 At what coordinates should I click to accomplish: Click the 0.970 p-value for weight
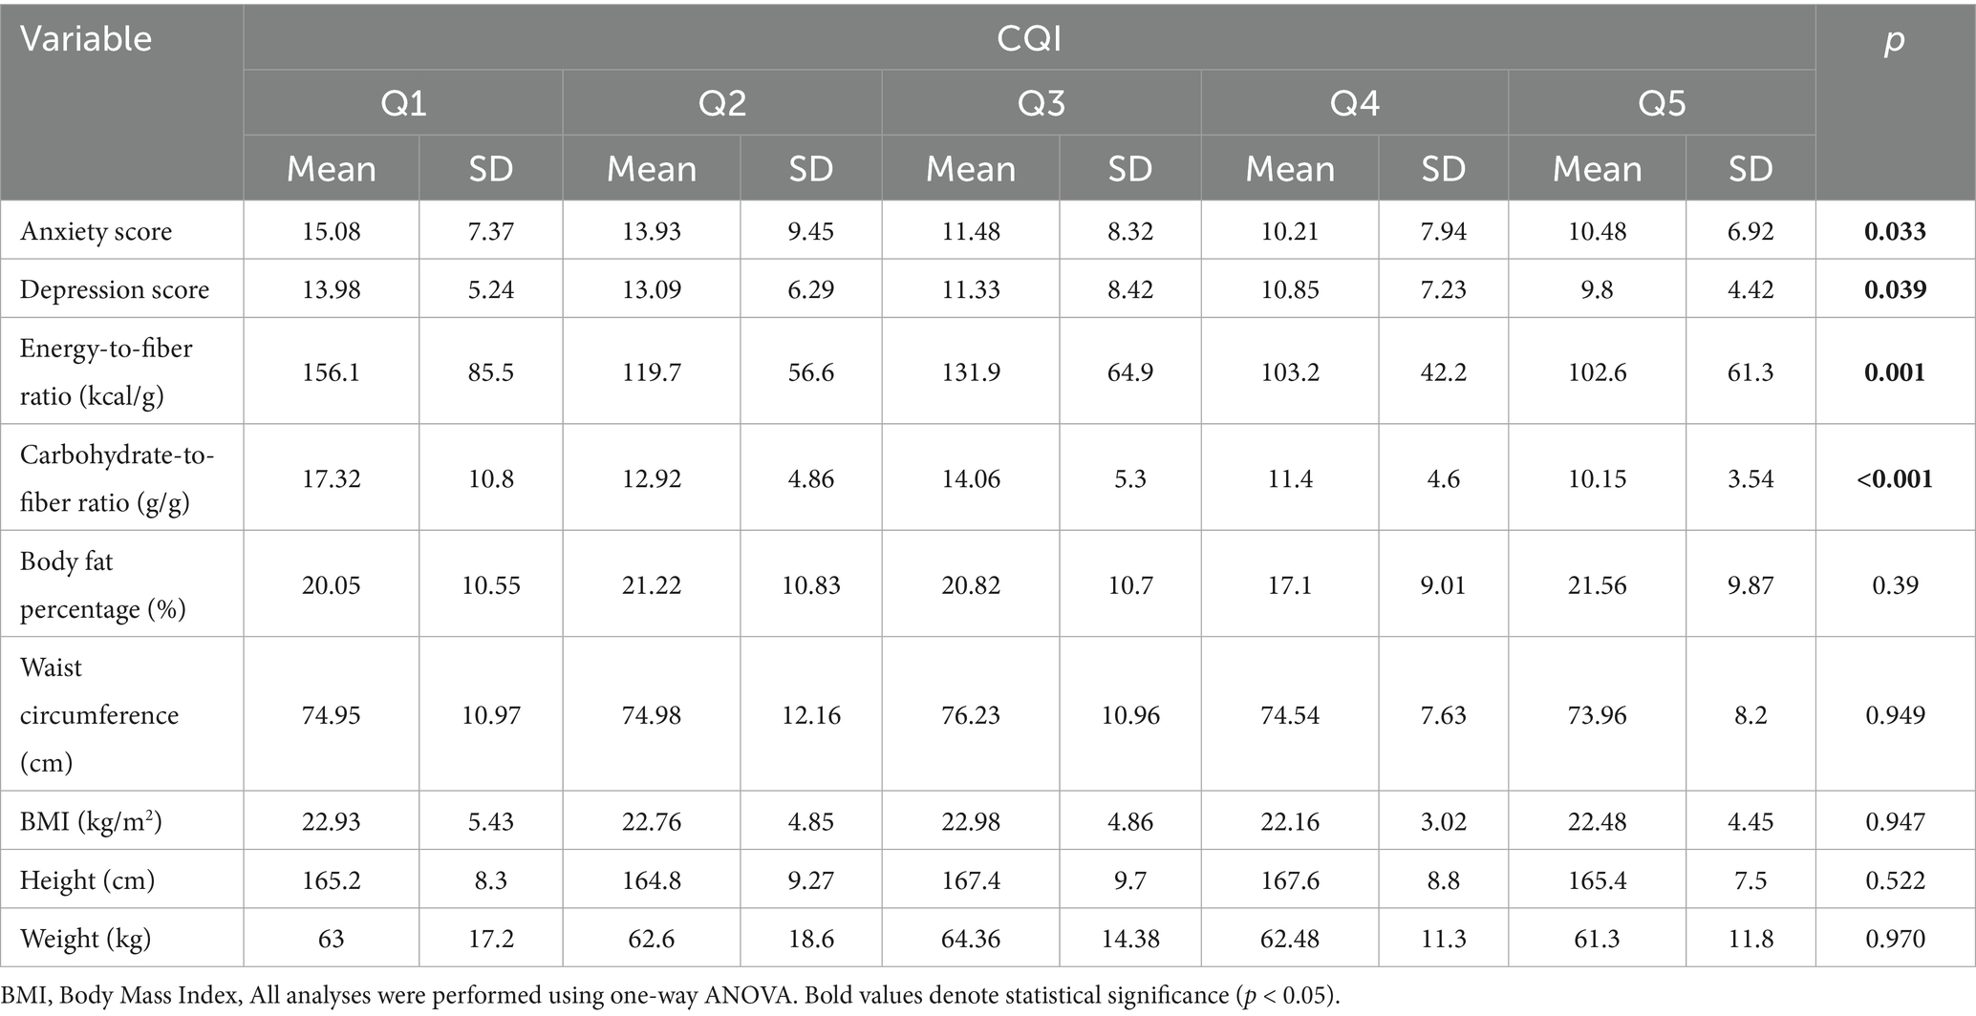click(x=1895, y=939)
